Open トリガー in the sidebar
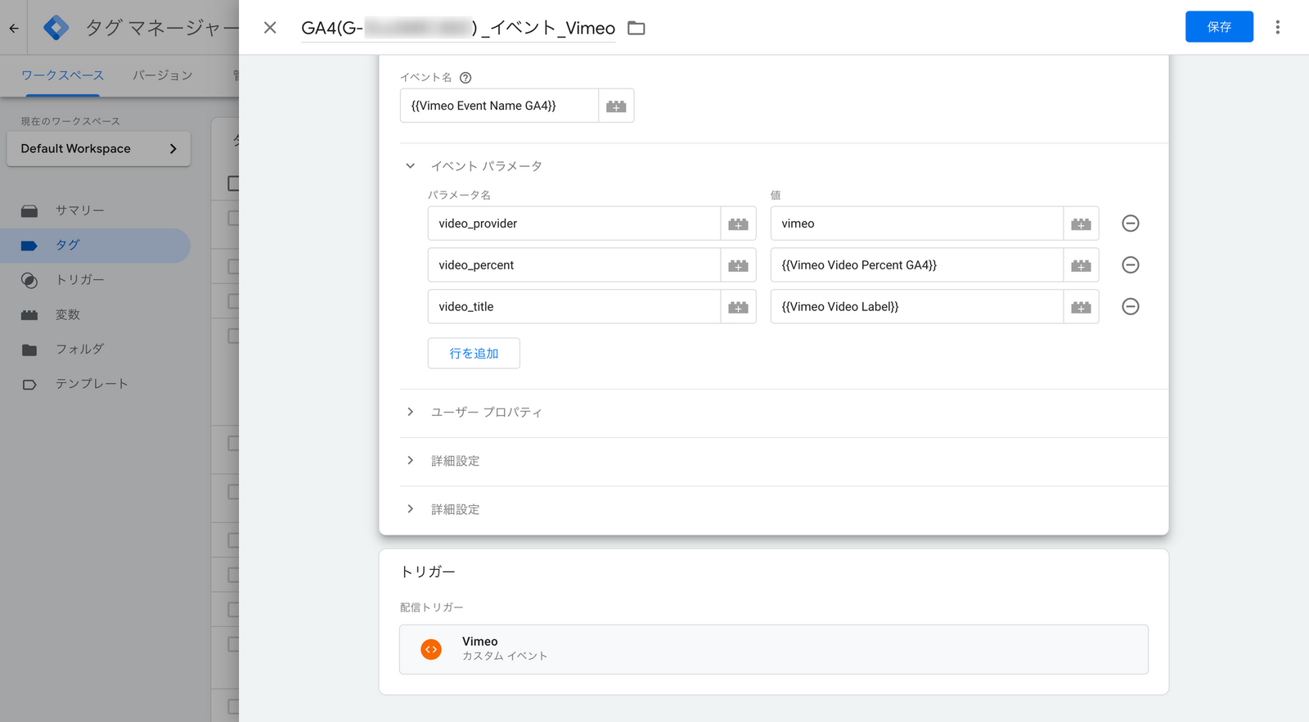This screenshot has height=722, width=1309. (x=95, y=280)
